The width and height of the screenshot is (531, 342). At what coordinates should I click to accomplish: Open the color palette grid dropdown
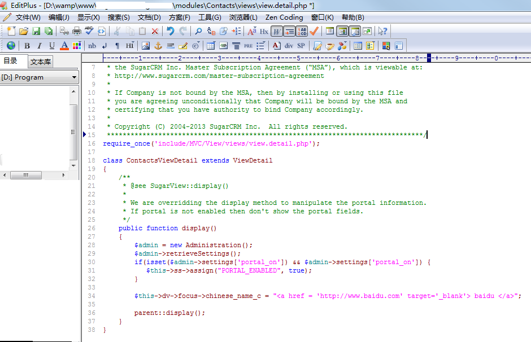coord(77,46)
